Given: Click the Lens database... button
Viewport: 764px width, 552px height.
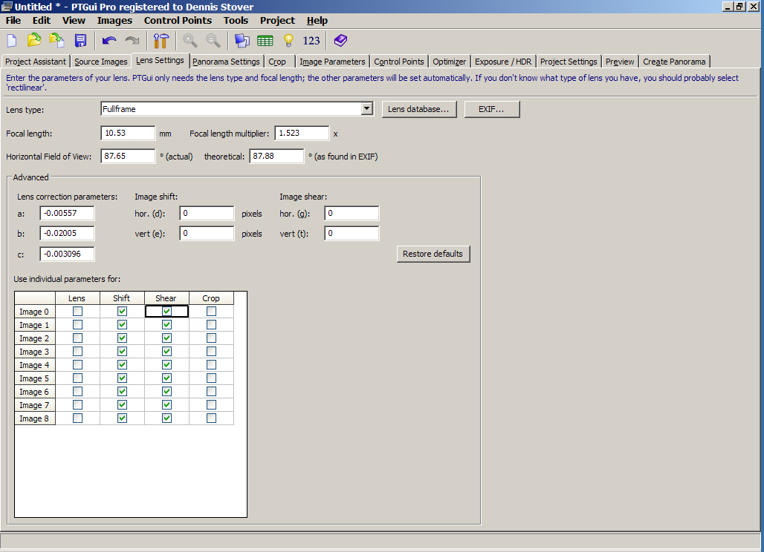Looking at the screenshot, I should point(419,109).
